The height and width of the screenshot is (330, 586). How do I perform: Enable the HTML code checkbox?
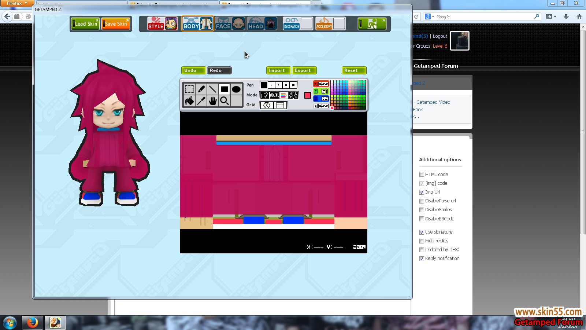(422, 175)
